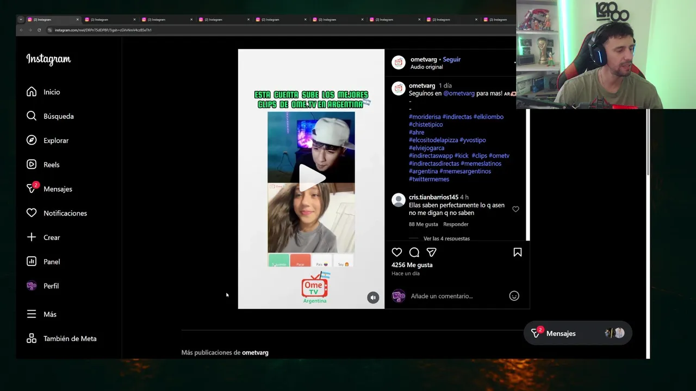The width and height of the screenshot is (696, 391).
Task: Open the #kick hashtag
Action: [461, 156]
